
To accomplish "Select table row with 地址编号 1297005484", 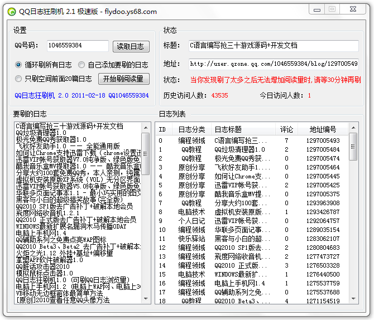I will [x=252, y=149].
